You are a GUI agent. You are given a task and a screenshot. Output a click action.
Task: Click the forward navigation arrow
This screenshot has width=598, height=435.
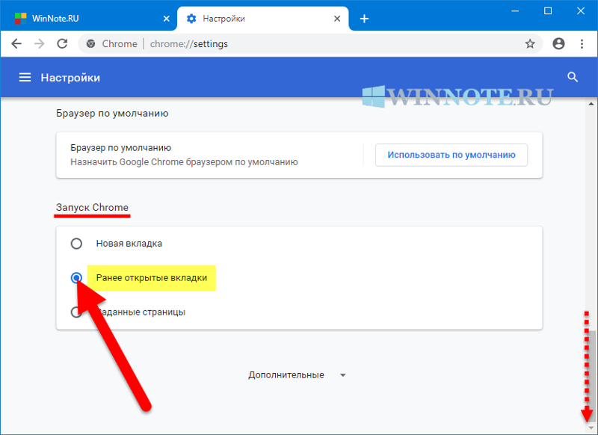(40, 44)
